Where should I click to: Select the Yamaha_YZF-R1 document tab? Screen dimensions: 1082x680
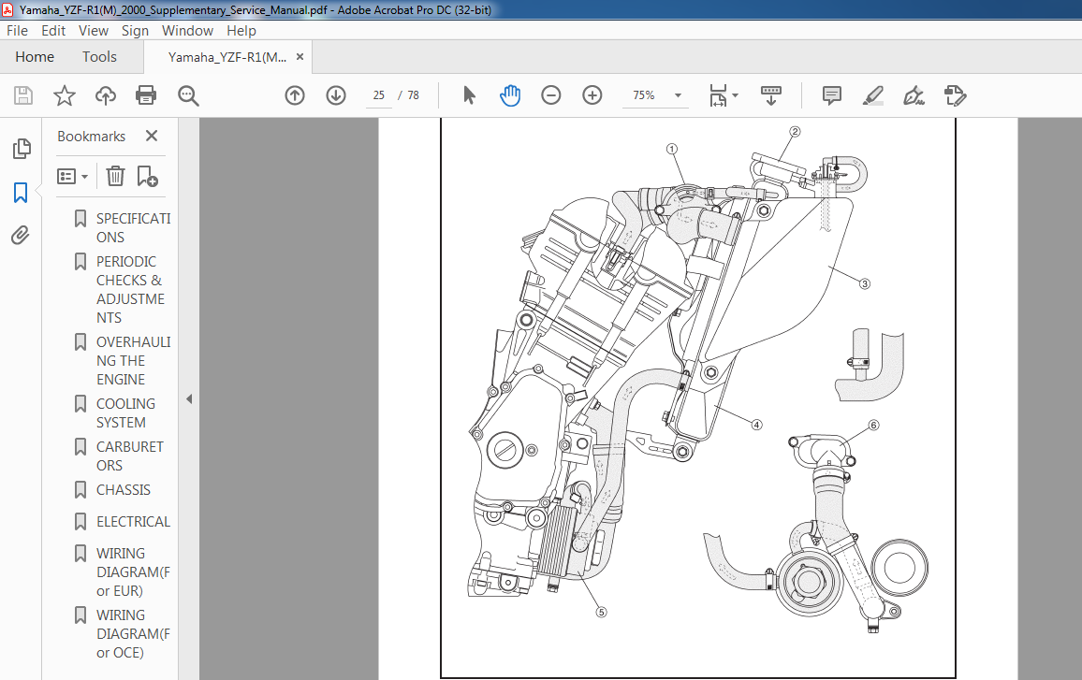coord(227,57)
